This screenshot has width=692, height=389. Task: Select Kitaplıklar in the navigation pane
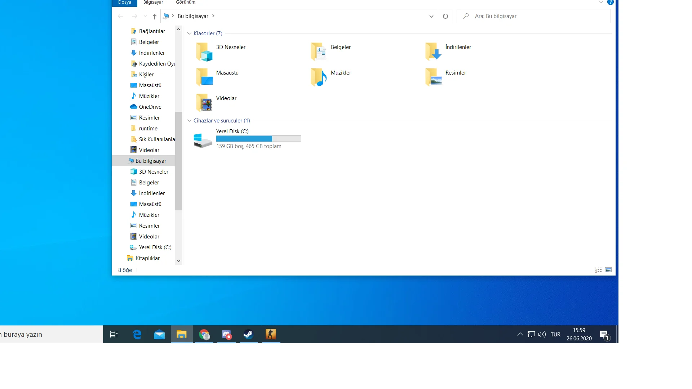pos(147,258)
